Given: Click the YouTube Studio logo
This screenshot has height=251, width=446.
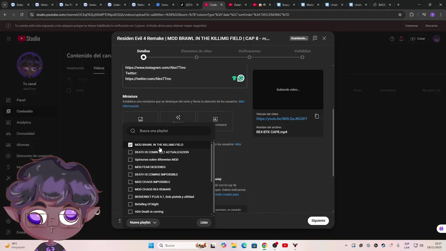Looking at the screenshot, I should (29, 39).
